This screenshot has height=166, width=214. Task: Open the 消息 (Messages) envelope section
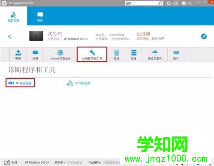click(x=35, y=55)
